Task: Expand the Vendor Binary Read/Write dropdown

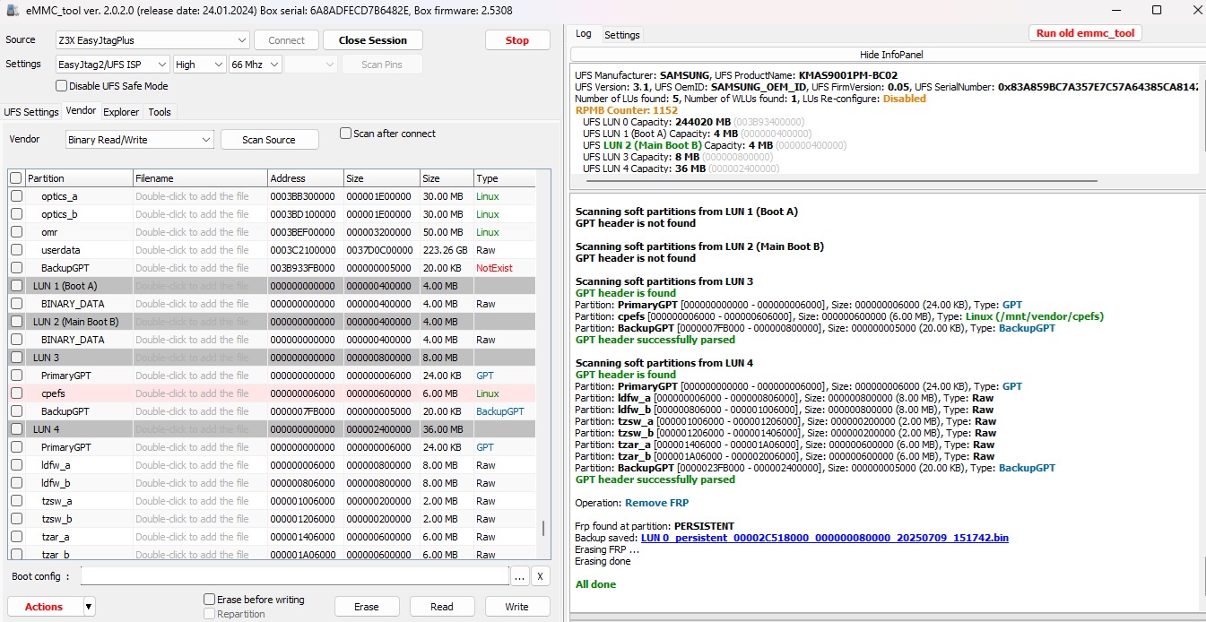Action: 205,140
